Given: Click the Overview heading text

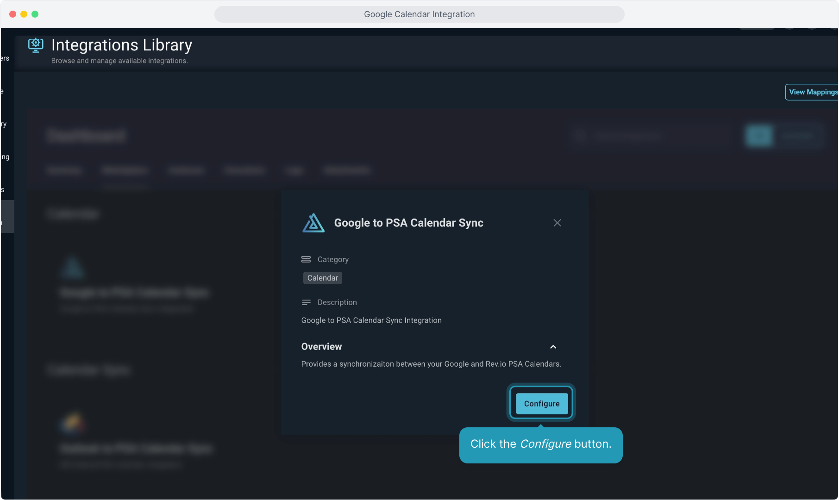Looking at the screenshot, I should coord(321,347).
